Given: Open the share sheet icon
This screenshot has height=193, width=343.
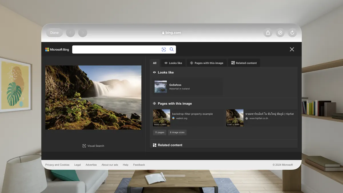Looking at the screenshot, I should tap(268, 33).
